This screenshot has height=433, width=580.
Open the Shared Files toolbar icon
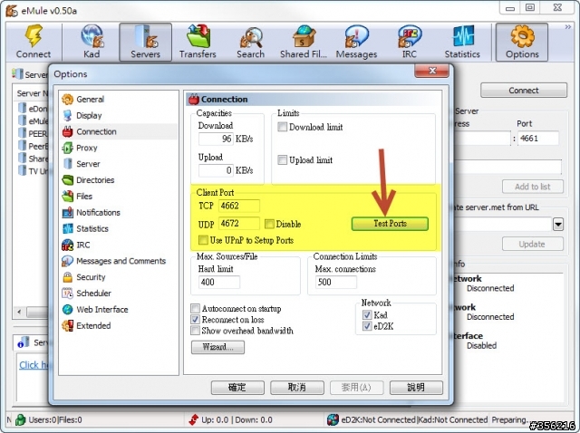click(x=304, y=42)
